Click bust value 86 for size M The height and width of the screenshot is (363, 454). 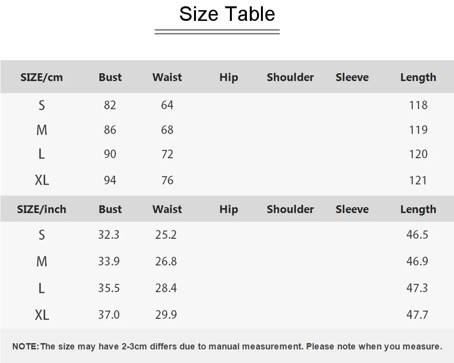[110, 130]
